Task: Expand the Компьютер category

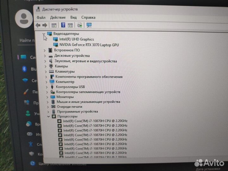Action: click(46, 82)
